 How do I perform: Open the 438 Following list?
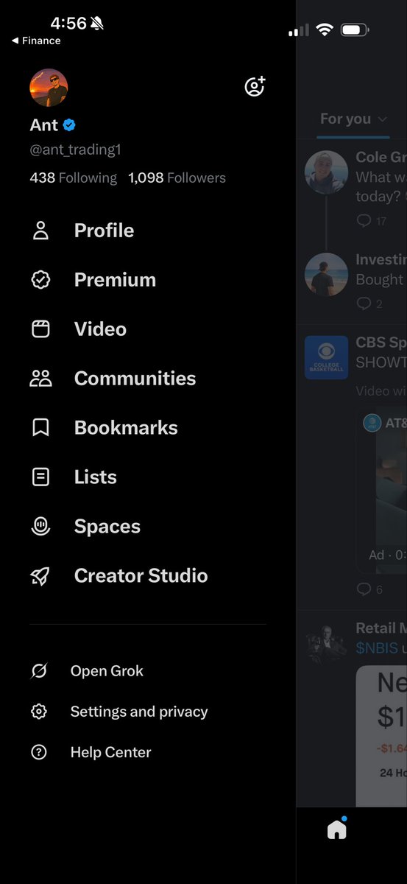73,178
